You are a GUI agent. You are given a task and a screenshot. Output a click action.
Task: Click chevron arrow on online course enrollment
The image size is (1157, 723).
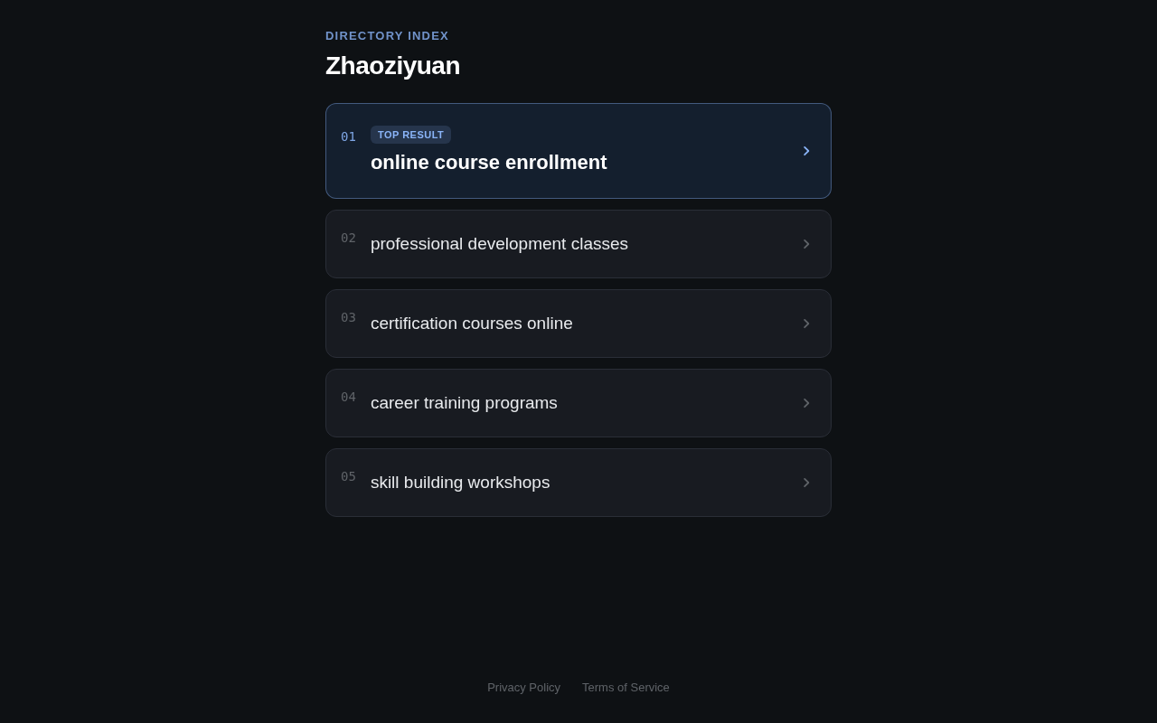pos(806,151)
